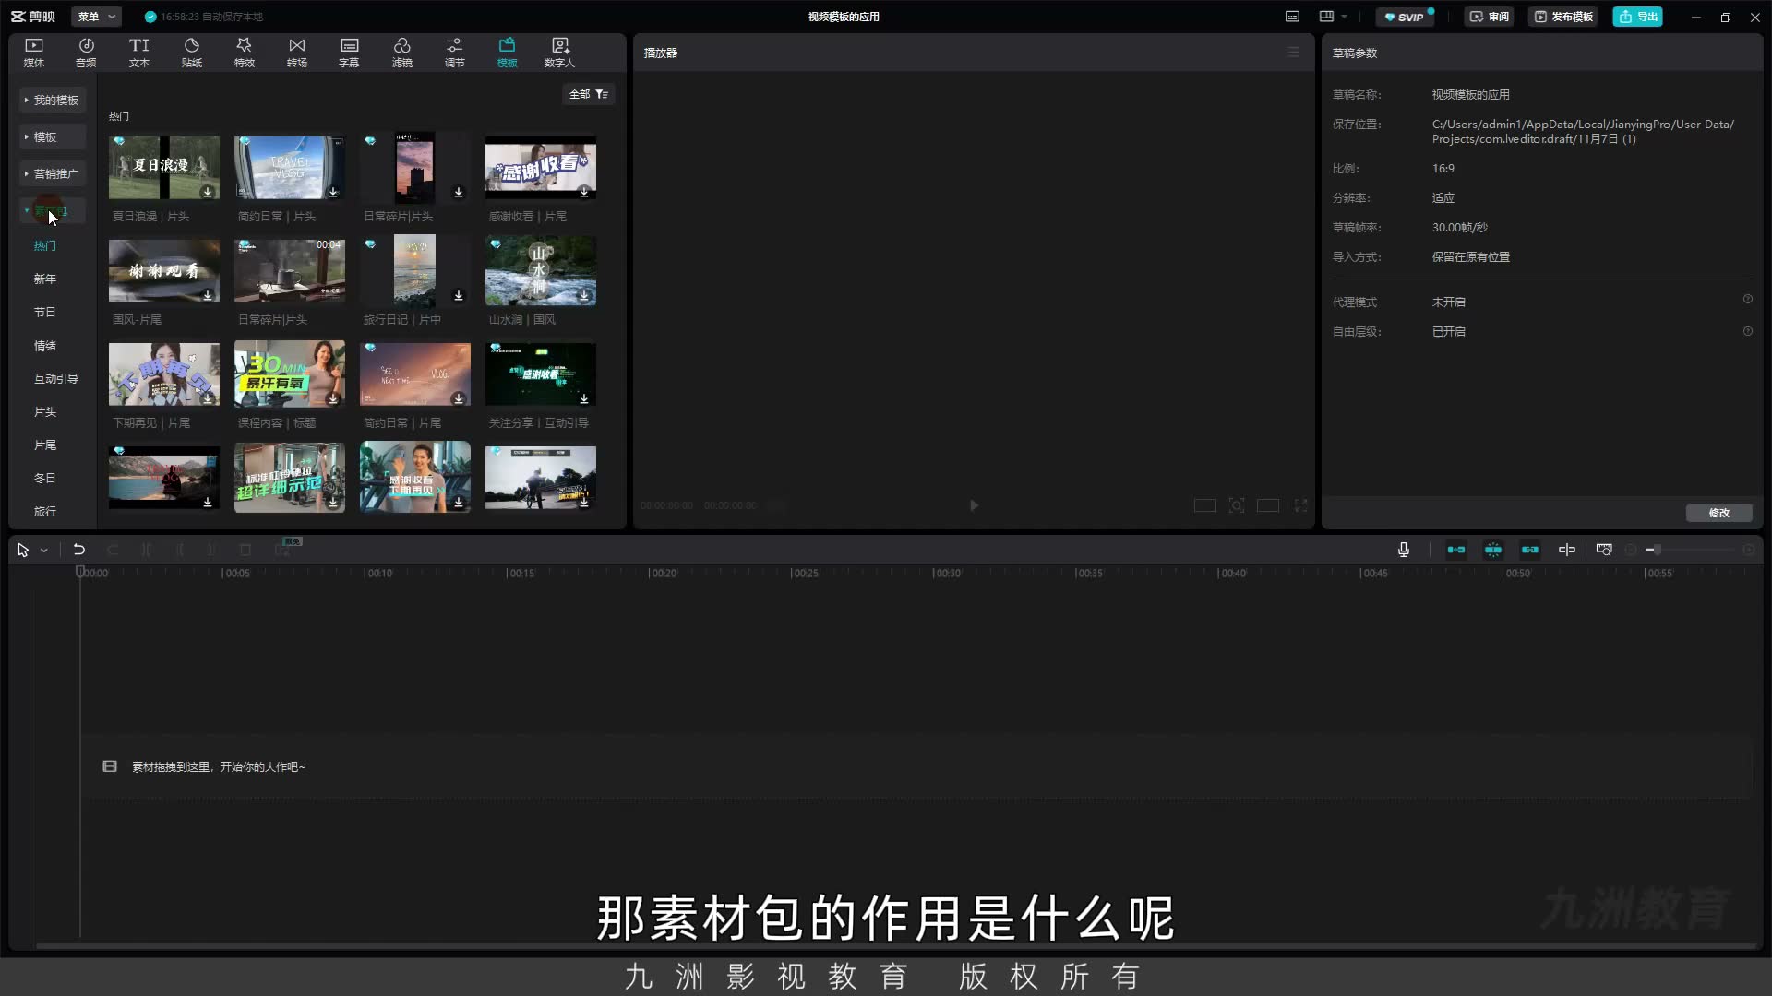The height and width of the screenshot is (996, 1772).
Task: Click the player hamburger menu icon
Action: [x=1294, y=53]
